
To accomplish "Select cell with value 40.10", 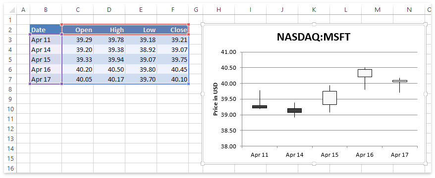I will [x=172, y=79].
